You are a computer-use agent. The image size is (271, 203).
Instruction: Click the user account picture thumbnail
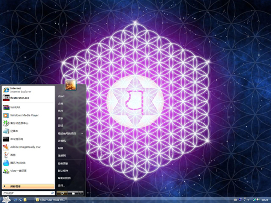70,85
